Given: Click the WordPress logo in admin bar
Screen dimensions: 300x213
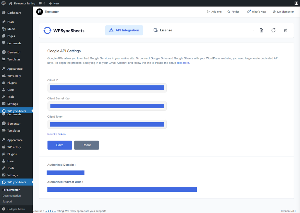Looking at the screenshot, I should tap(4, 3).
